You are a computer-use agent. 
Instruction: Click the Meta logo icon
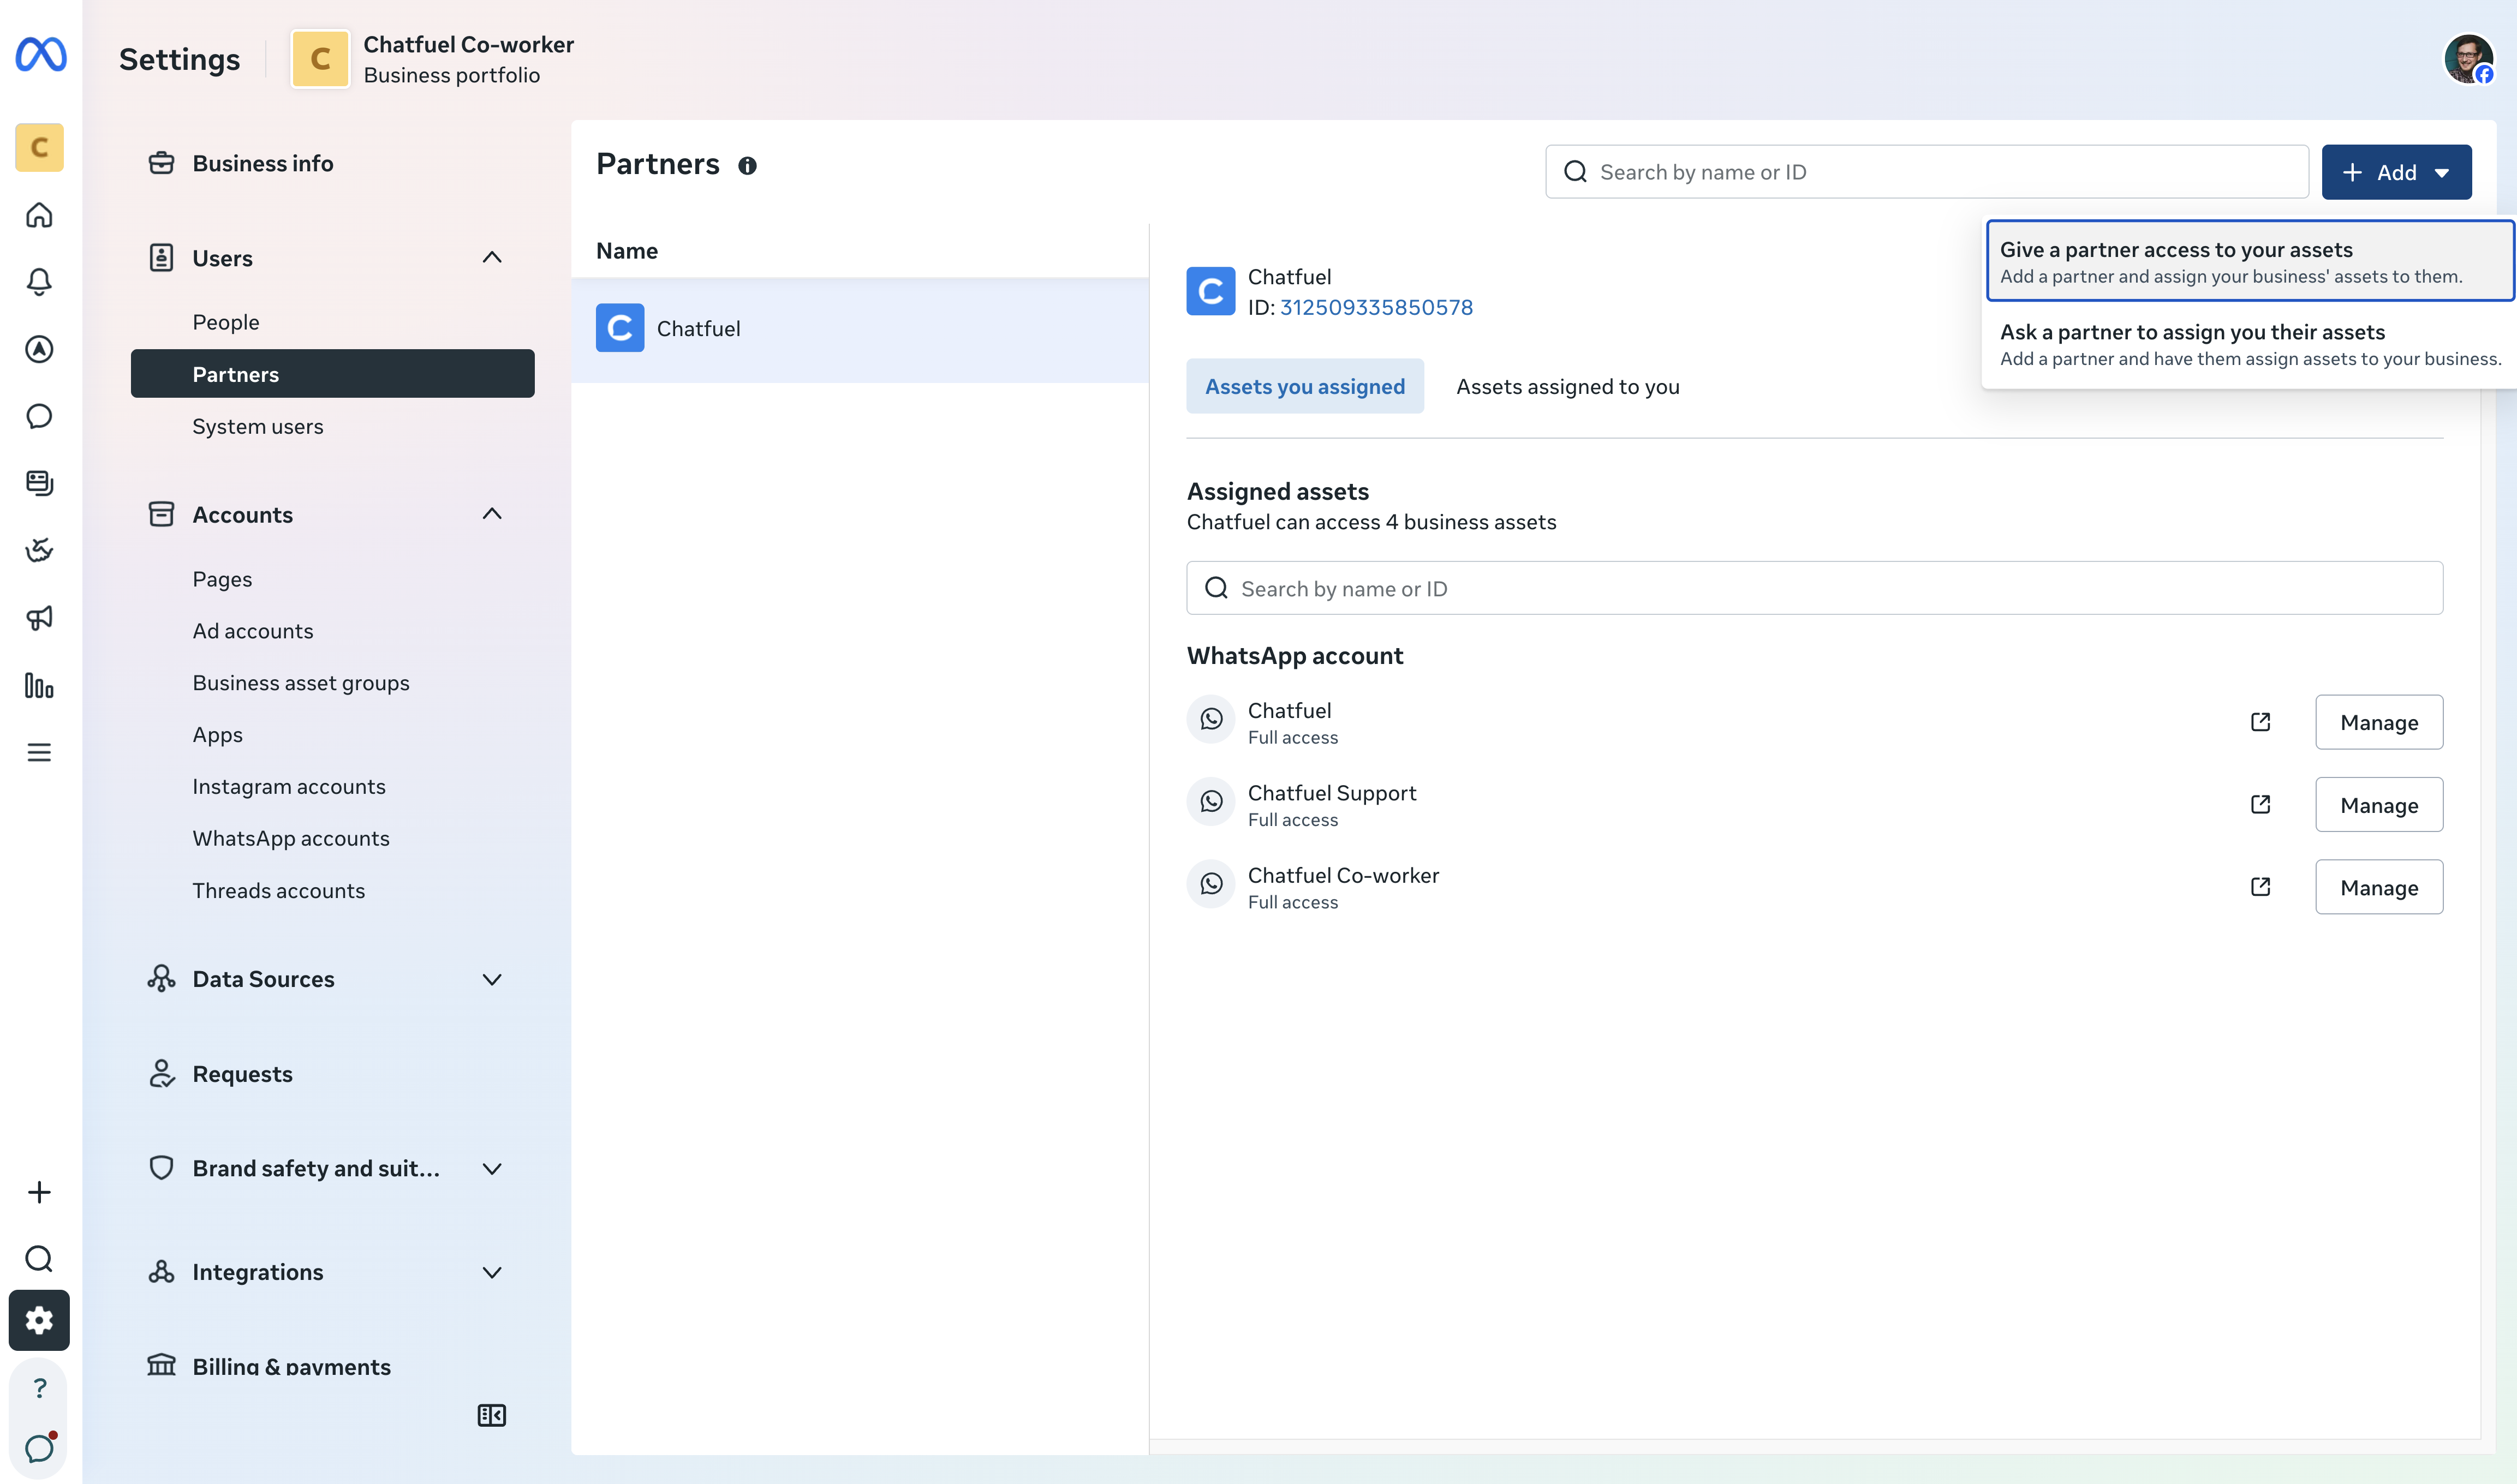tap(41, 54)
